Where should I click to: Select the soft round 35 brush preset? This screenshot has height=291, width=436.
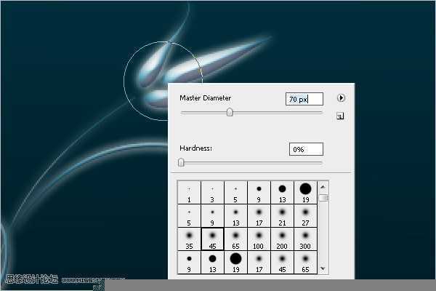pos(189,239)
